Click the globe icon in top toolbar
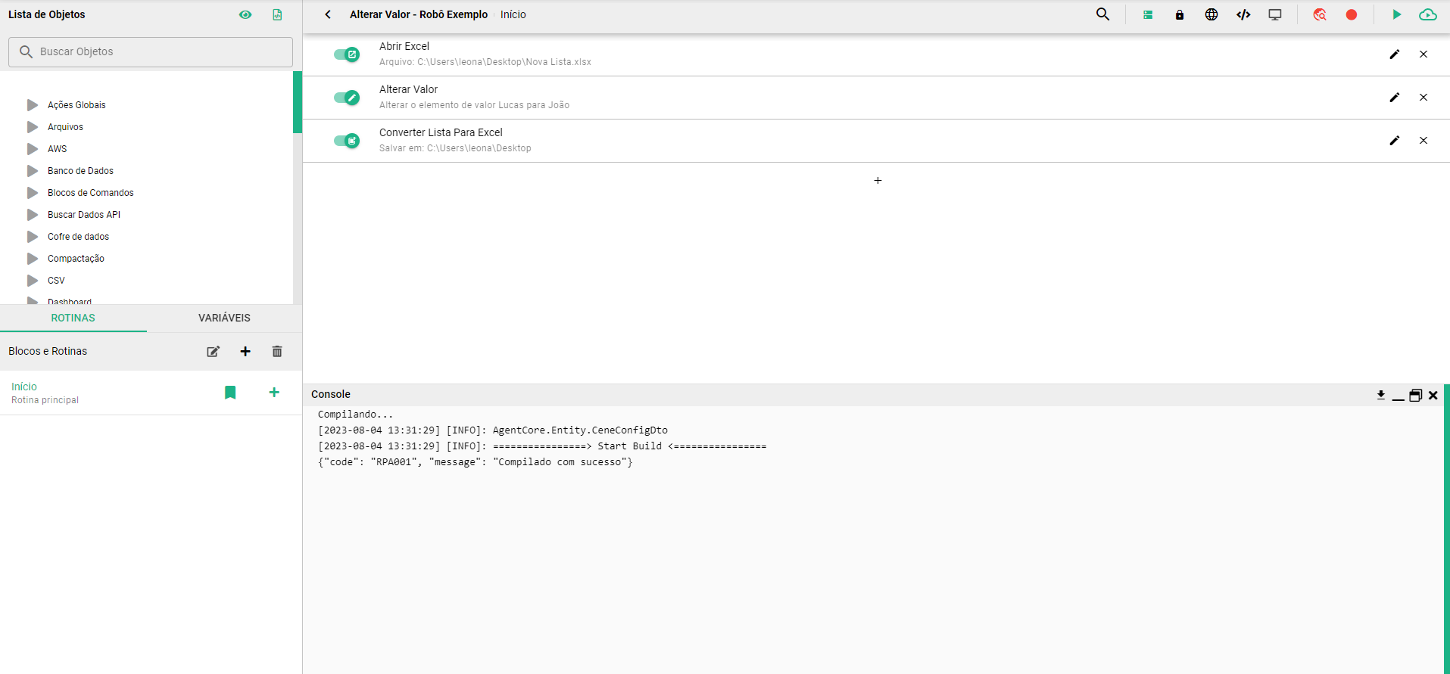The width and height of the screenshot is (1450, 674). click(x=1211, y=14)
